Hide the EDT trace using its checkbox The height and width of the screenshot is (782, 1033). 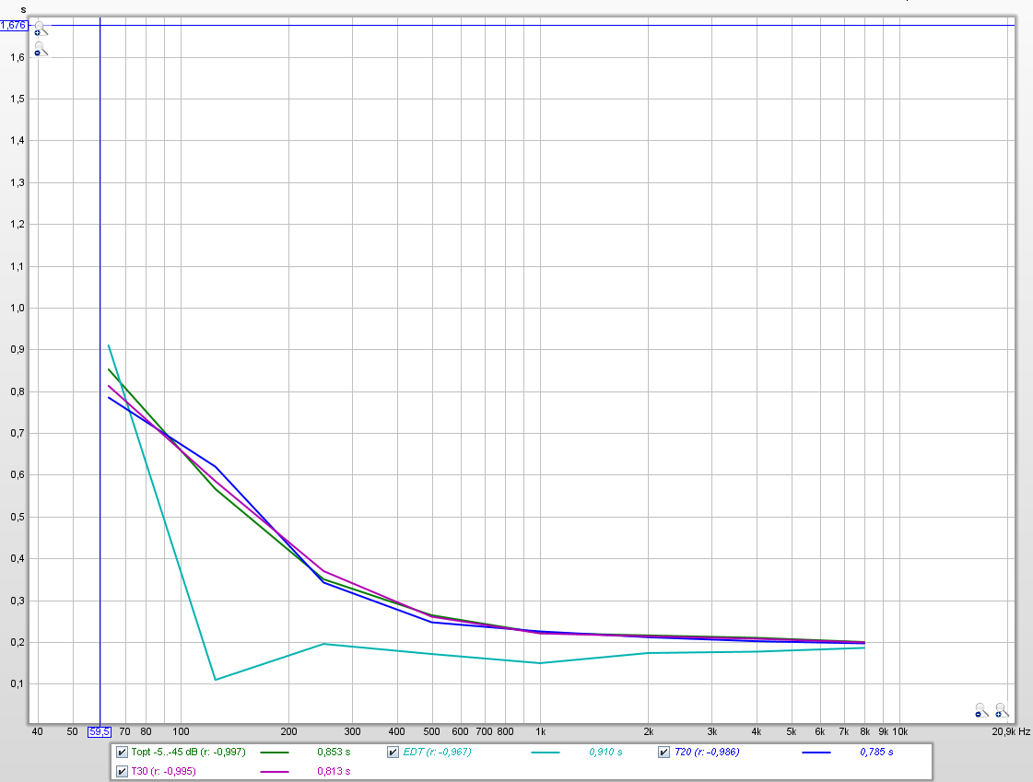point(393,753)
